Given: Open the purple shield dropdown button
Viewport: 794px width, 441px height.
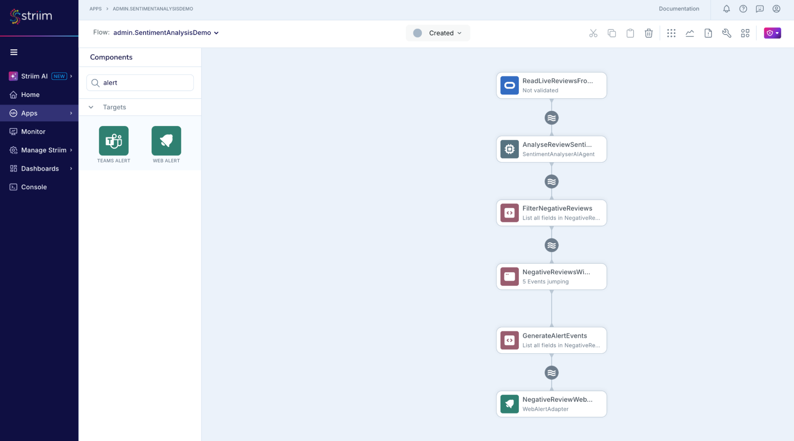Looking at the screenshot, I should [x=772, y=33].
